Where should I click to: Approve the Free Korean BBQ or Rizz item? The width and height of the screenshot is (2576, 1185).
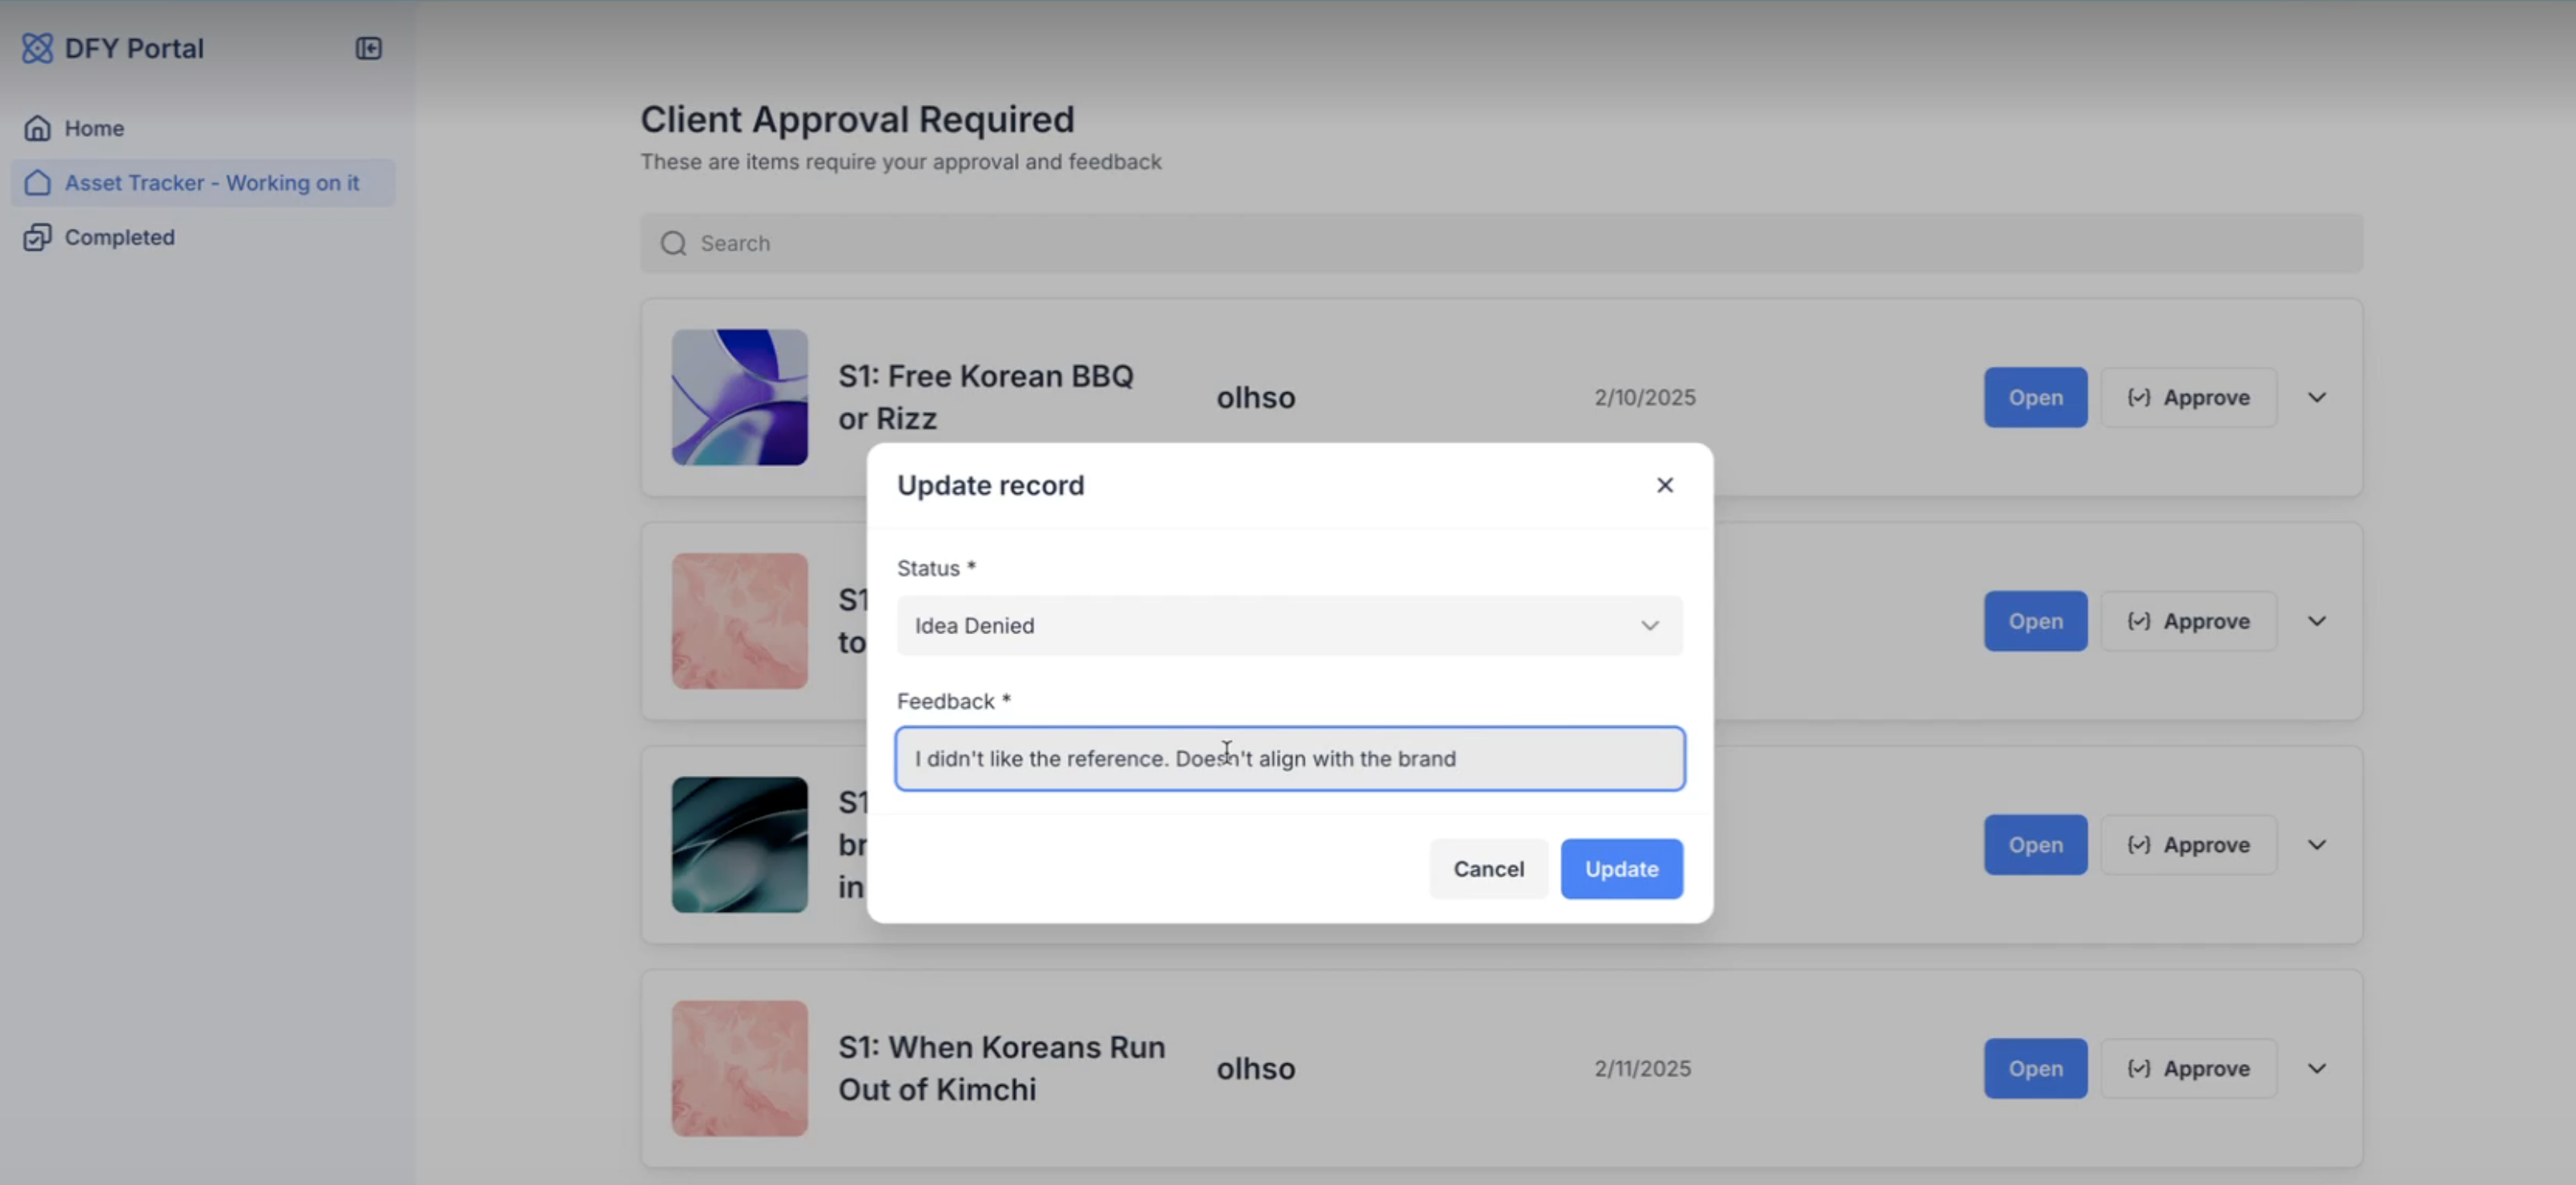pos(2188,397)
